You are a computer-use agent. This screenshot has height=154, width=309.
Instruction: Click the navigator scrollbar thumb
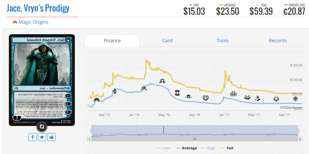tap(195, 139)
